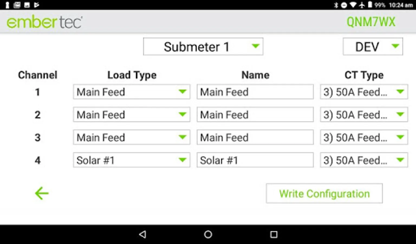Open channel 2 CT Type dropdown
The height and width of the screenshot is (244, 416).
point(364,115)
